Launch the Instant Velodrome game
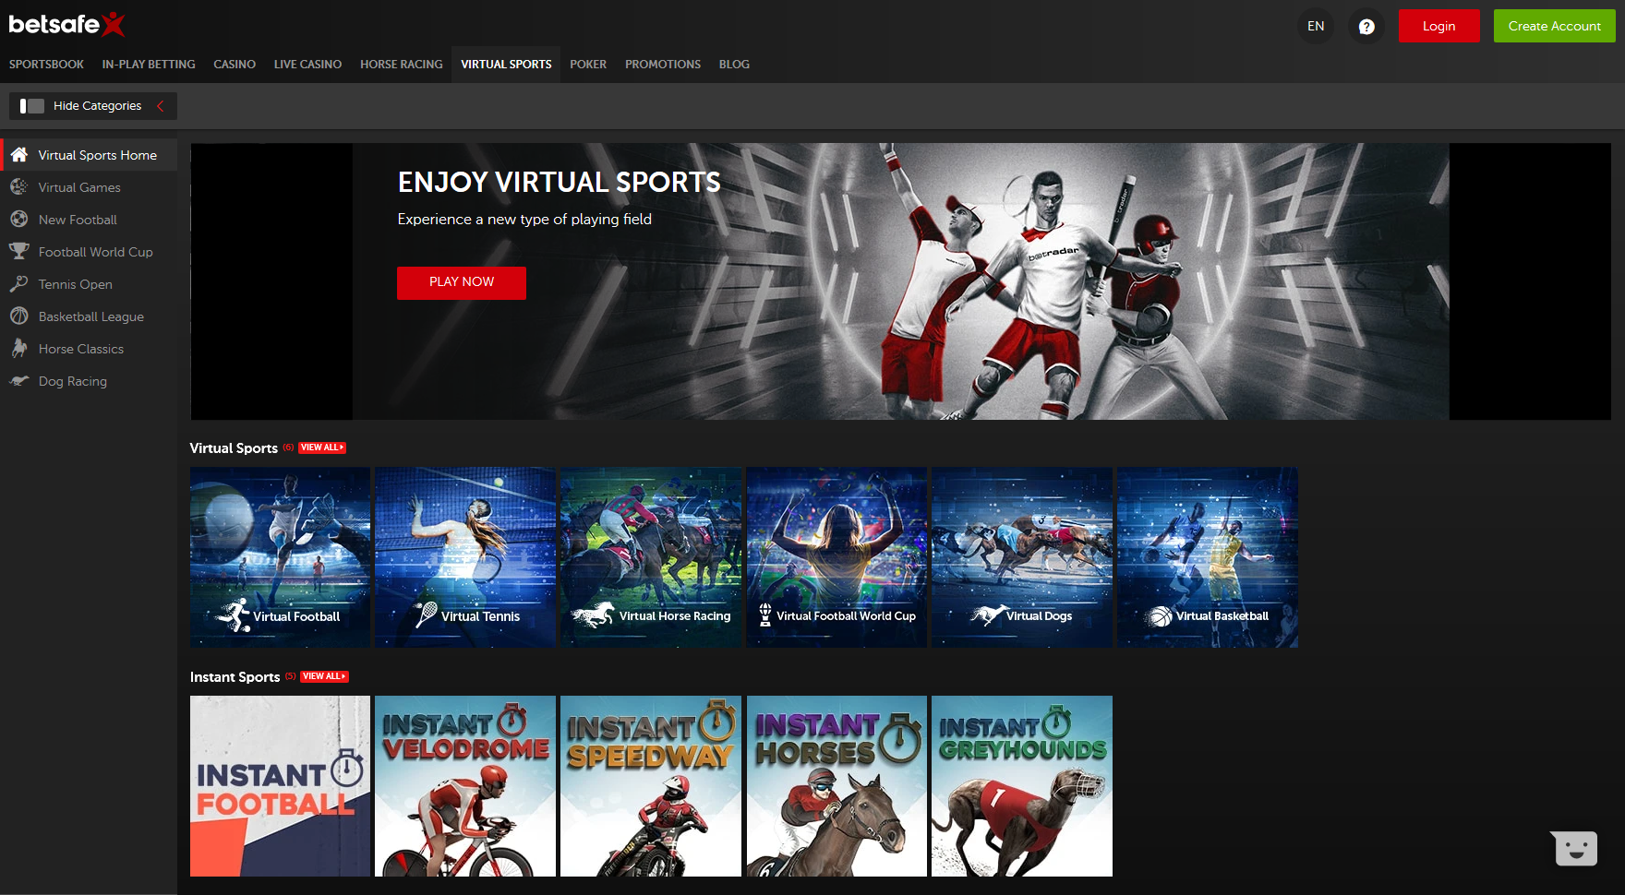Viewport: 1625px width, 895px height. tap(465, 786)
